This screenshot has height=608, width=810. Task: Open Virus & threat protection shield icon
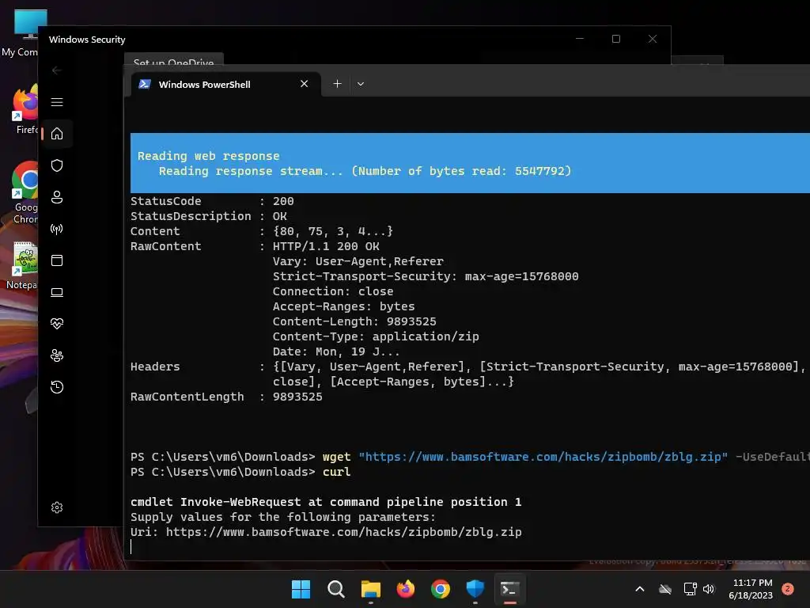coord(57,165)
